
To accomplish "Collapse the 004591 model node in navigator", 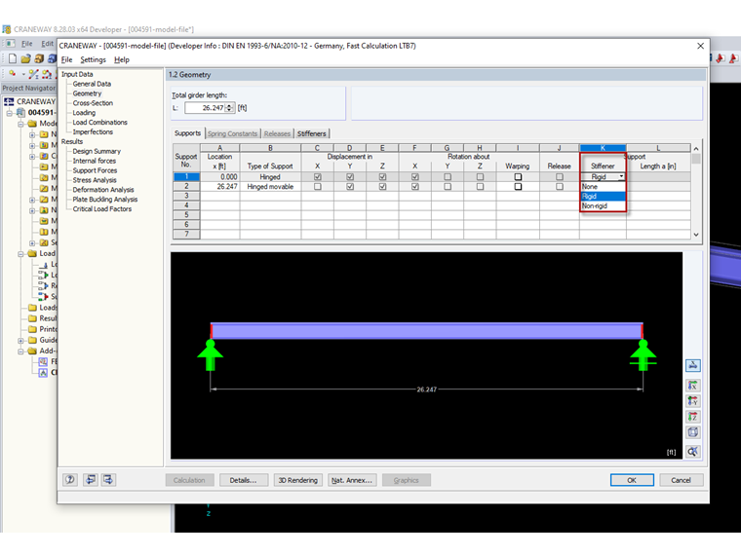I will tap(9, 113).
